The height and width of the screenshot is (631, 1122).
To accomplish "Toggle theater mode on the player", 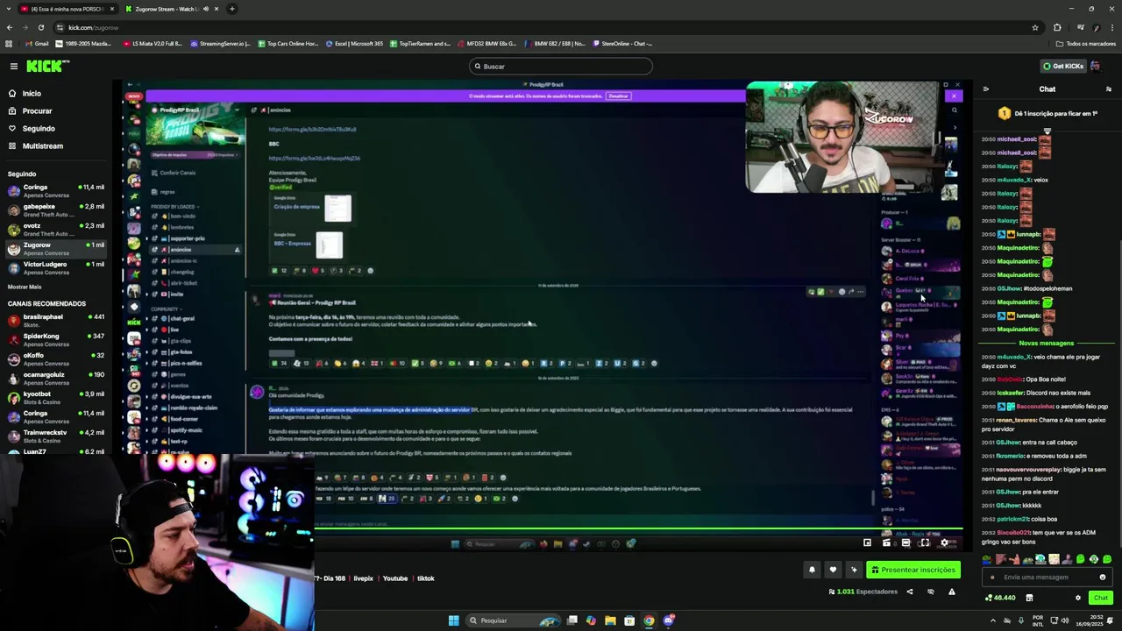I will (905, 543).
